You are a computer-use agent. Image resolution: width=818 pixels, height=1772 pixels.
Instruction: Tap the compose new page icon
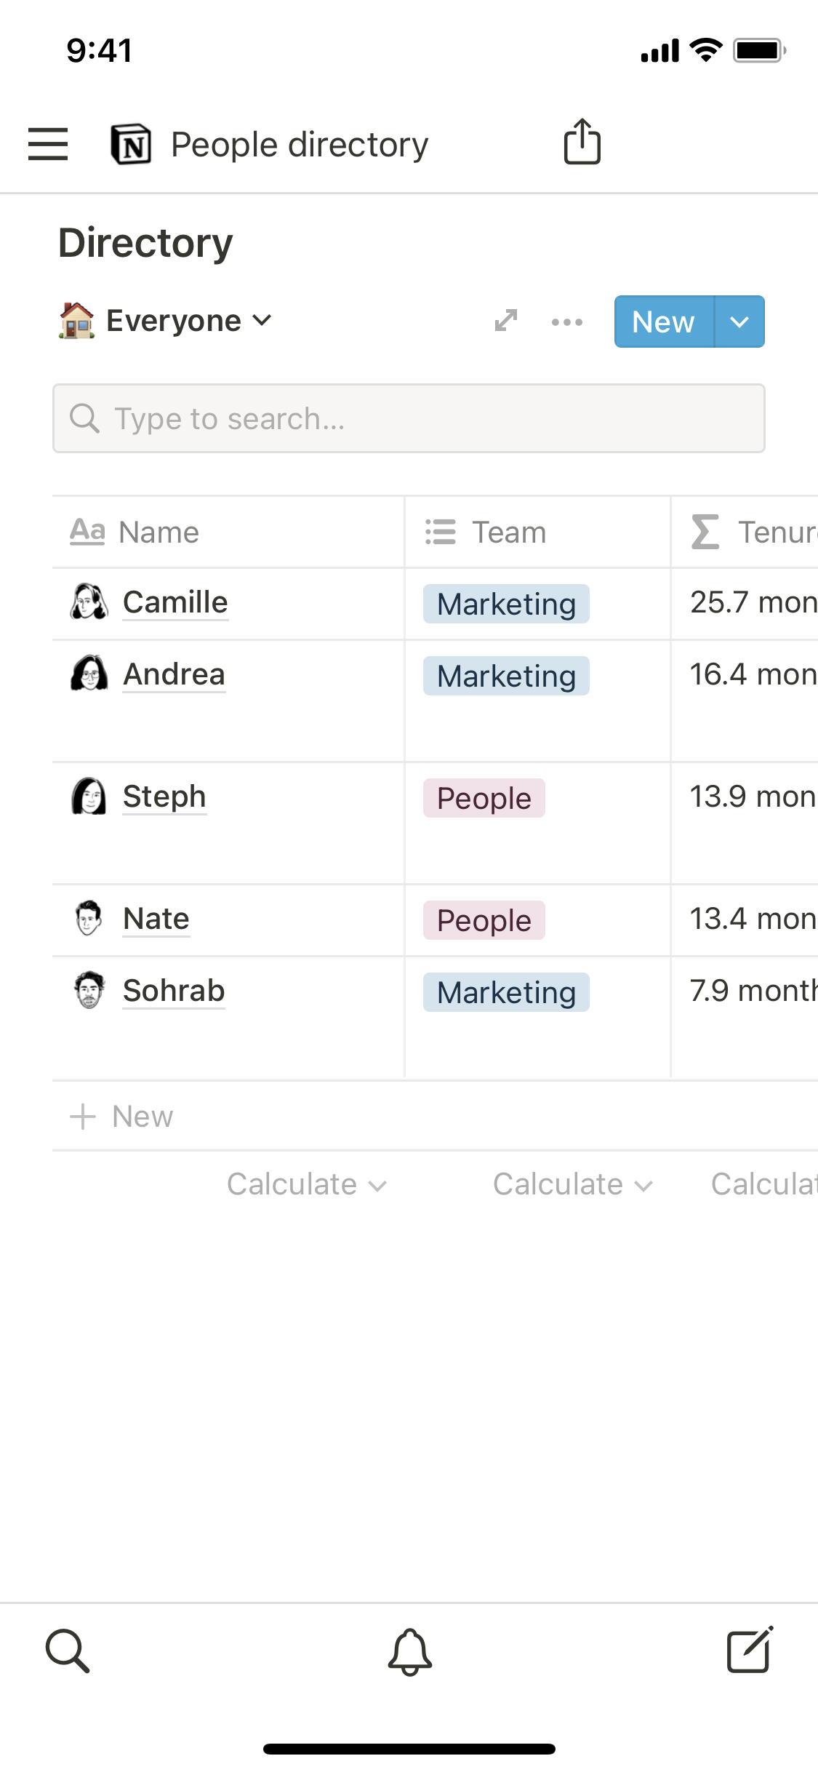point(750,1650)
